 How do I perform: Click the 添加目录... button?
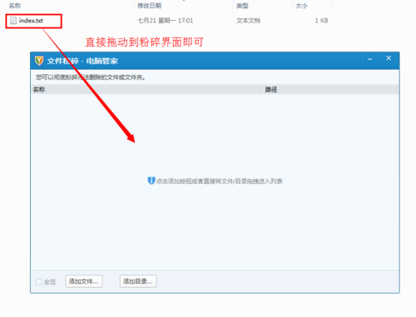click(138, 281)
